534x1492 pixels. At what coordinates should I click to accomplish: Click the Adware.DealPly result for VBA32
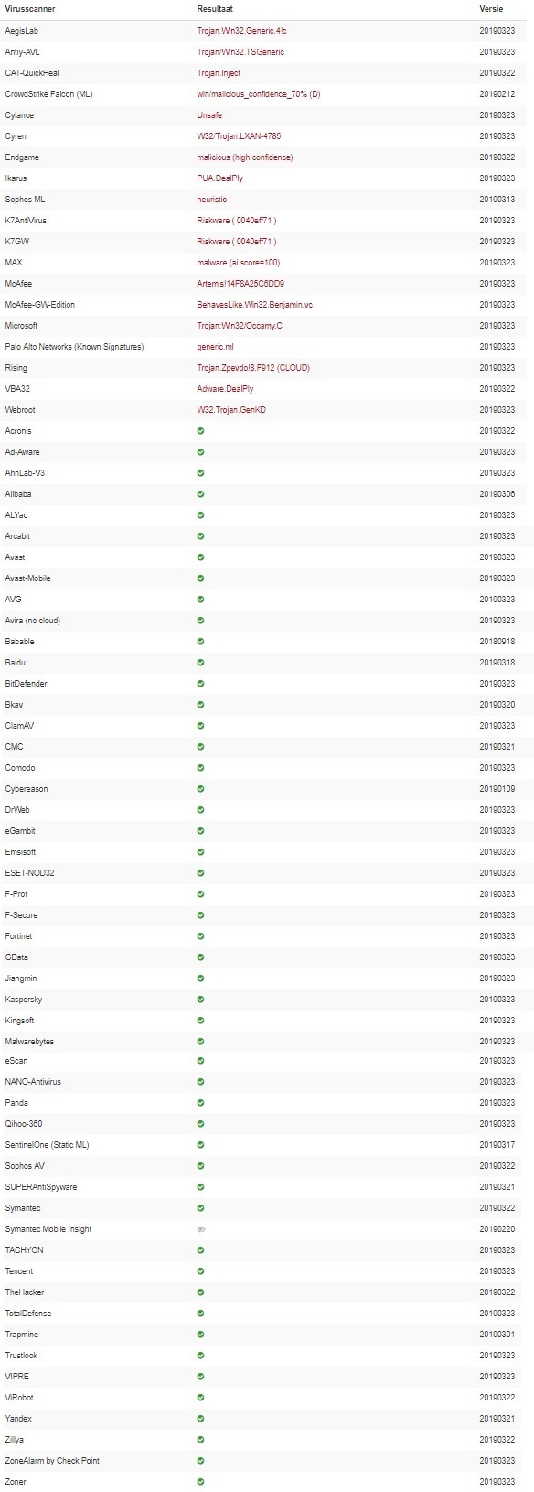click(x=225, y=389)
